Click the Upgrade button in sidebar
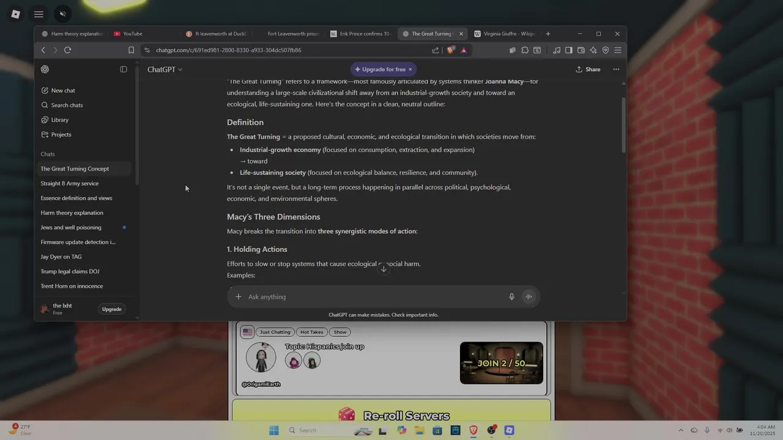783x440 pixels. click(111, 309)
